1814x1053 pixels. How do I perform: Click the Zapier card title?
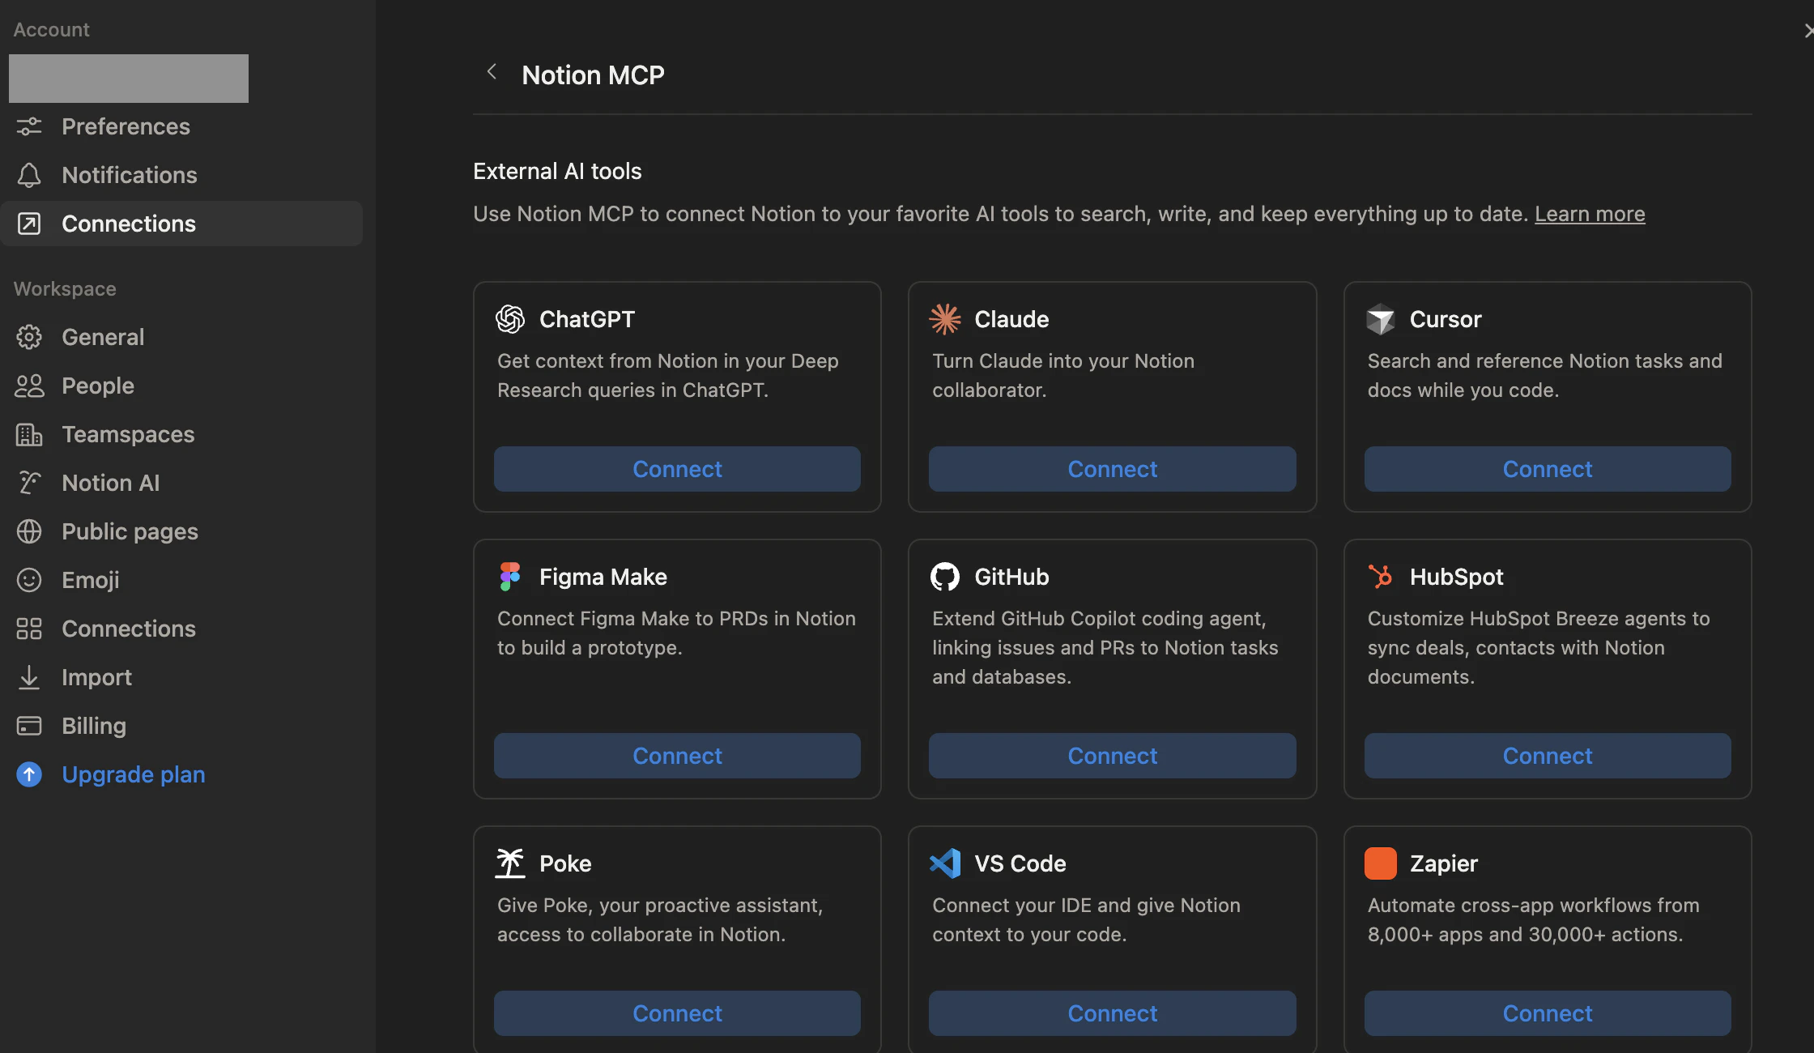pos(1444,863)
